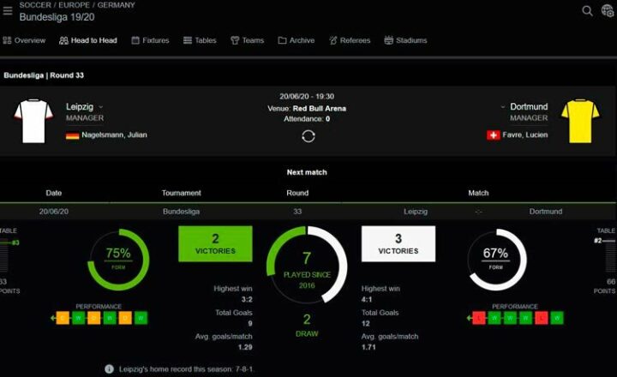The image size is (617, 377).
Task: Switch to the Fixtures tab
Action: point(150,40)
